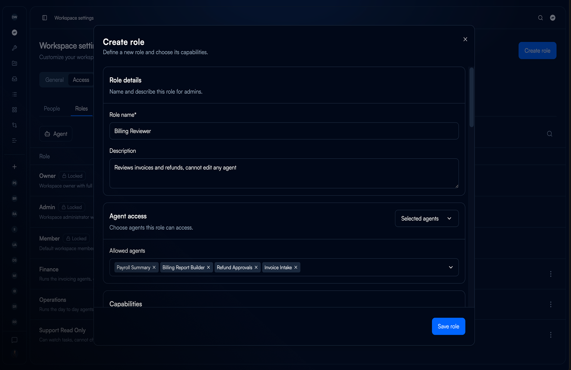Image resolution: width=571 pixels, height=370 pixels.
Task: Click the Agent filter button
Action: coord(56,134)
